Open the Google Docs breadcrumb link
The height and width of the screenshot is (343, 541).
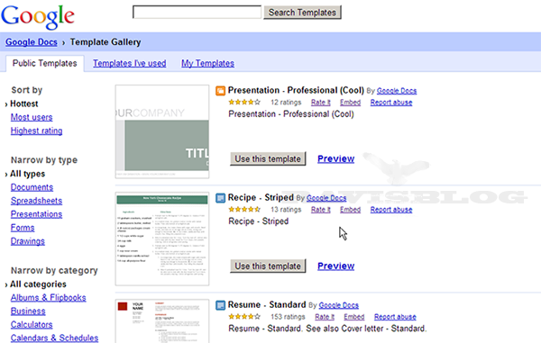(32, 42)
